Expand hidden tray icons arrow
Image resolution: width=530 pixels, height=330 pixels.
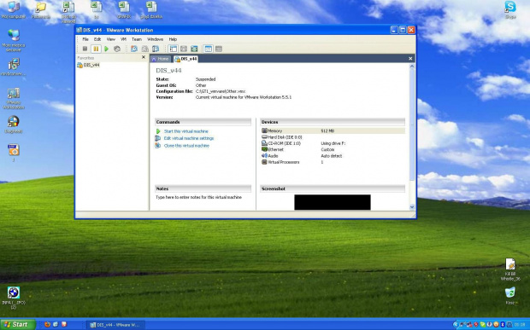[456, 325]
